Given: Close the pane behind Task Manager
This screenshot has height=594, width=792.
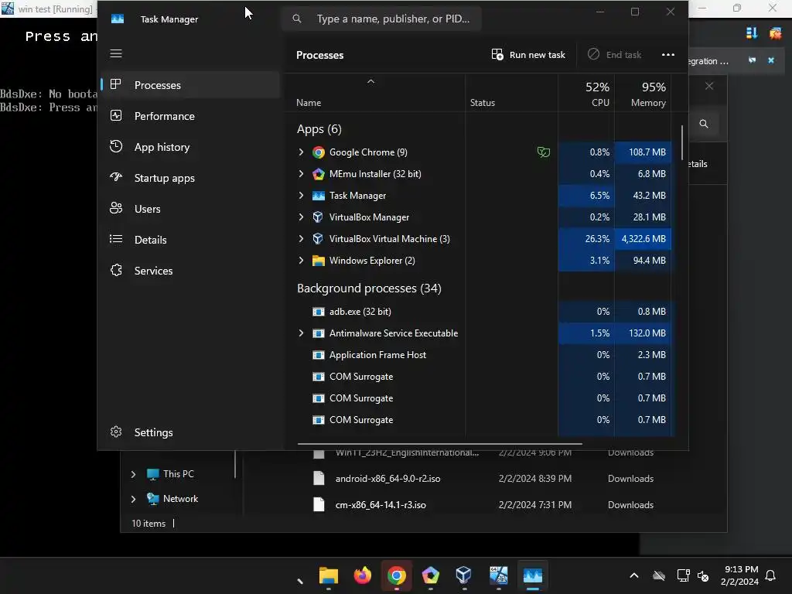Looking at the screenshot, I should click(x=709, y=86).
